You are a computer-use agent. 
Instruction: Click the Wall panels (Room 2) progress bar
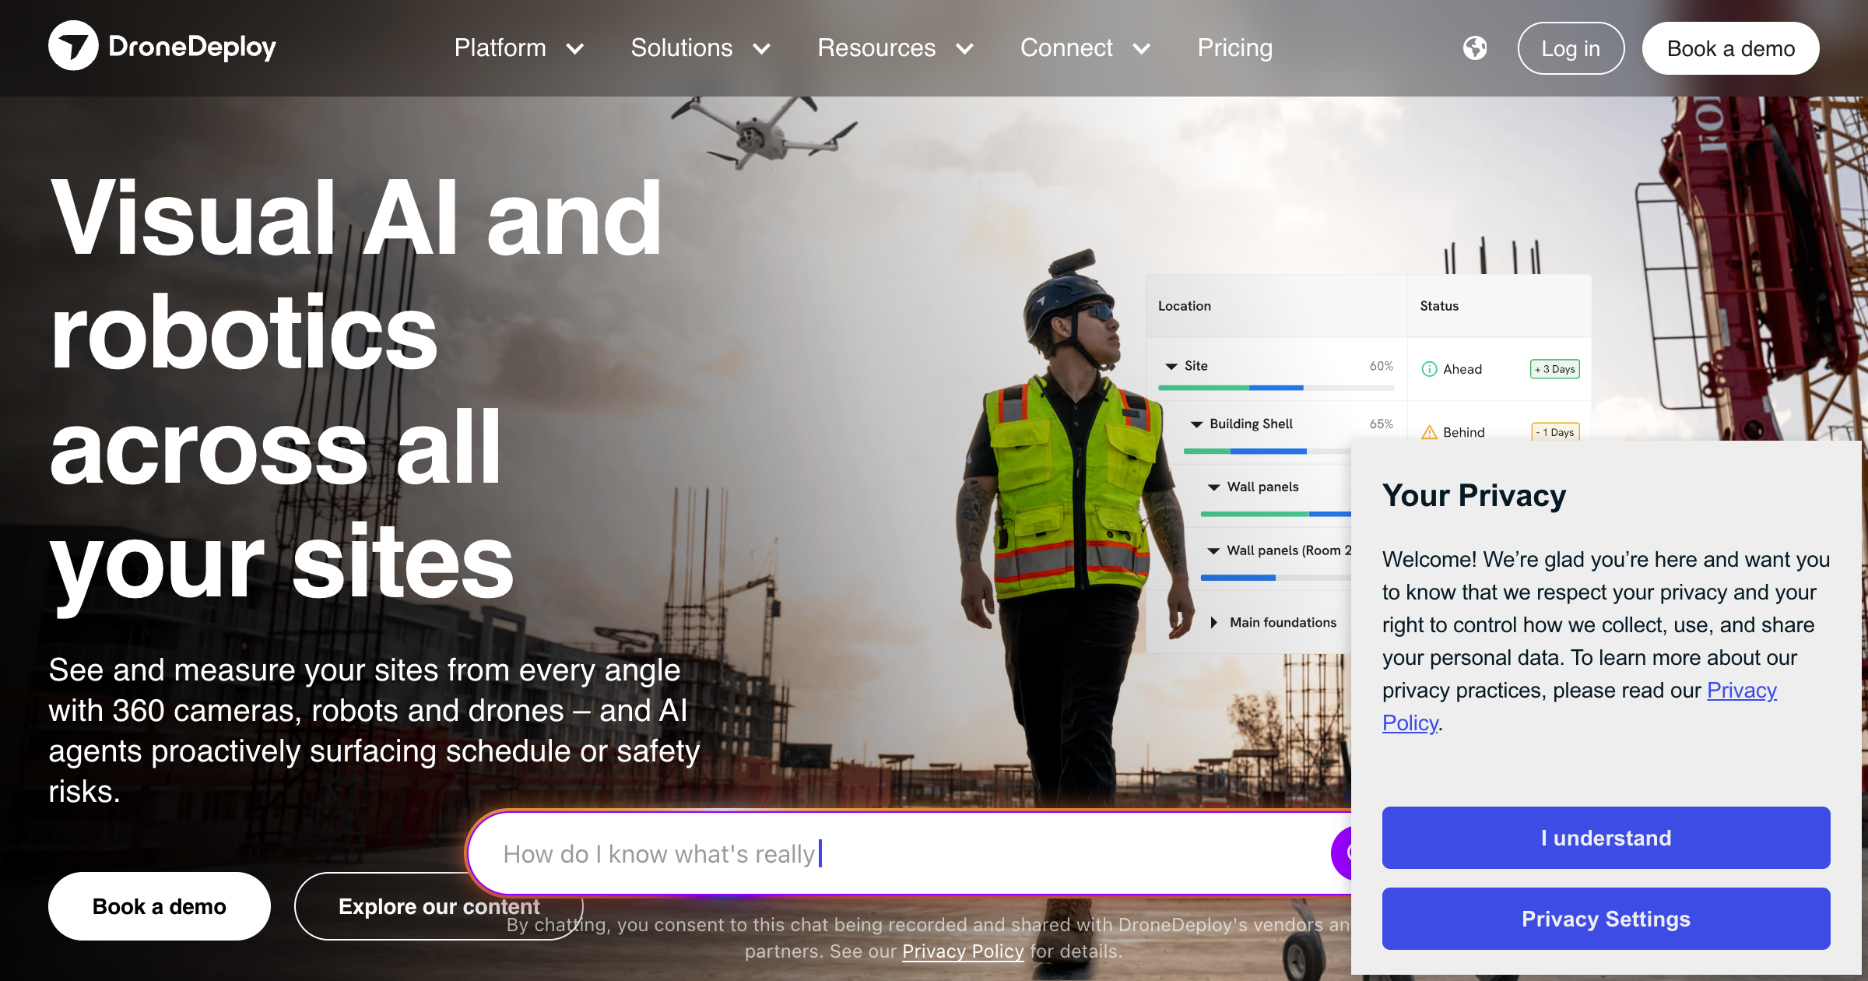point(1276,578)
